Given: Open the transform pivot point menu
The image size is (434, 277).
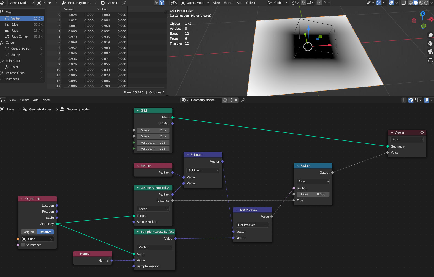Looking at the screenshot, I should tap(295, 3).
